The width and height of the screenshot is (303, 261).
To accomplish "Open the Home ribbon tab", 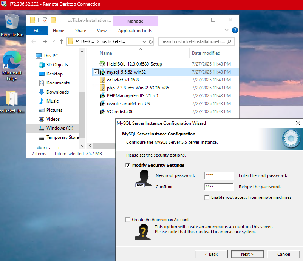I will coord(59,31).
